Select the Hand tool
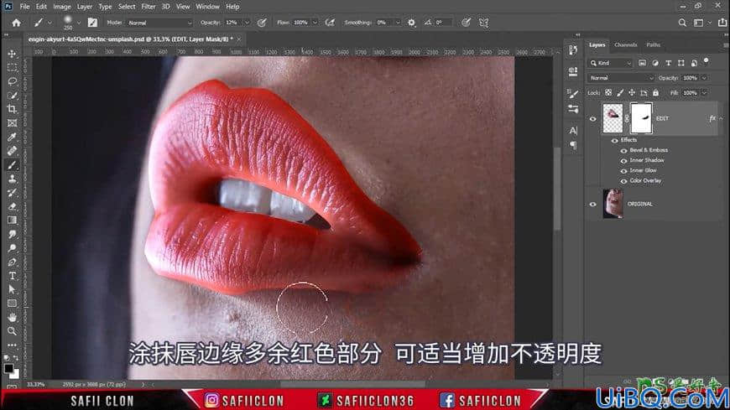The height and width of the screenshot is (410, 730). point(12,318)
